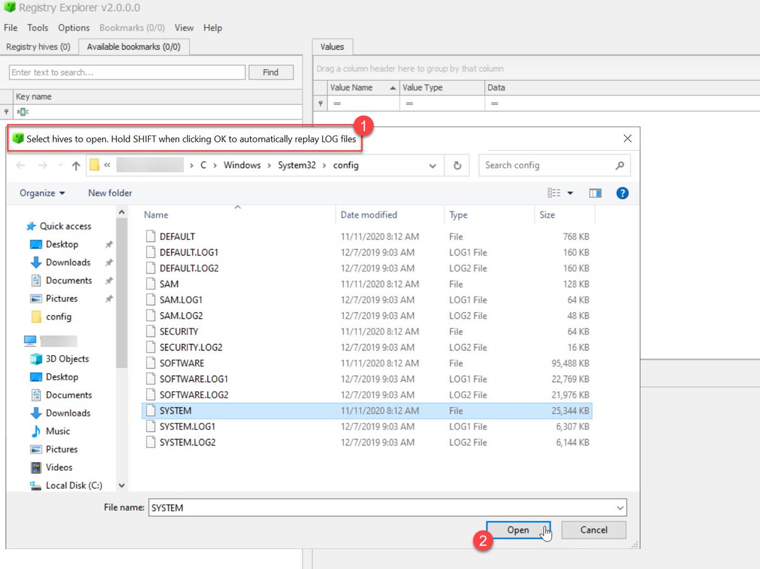The height and width of the screenshot is (569, 760).
Task: Open Pictures under Quick access
Action: click(61, 298)
